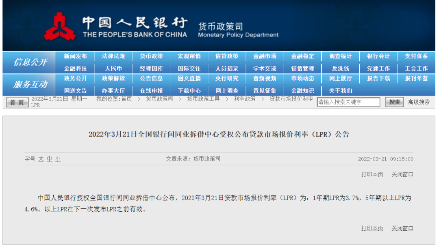Click the article title about LPR 公告
This screenshot has width=439, height=251.
(219, 134)
